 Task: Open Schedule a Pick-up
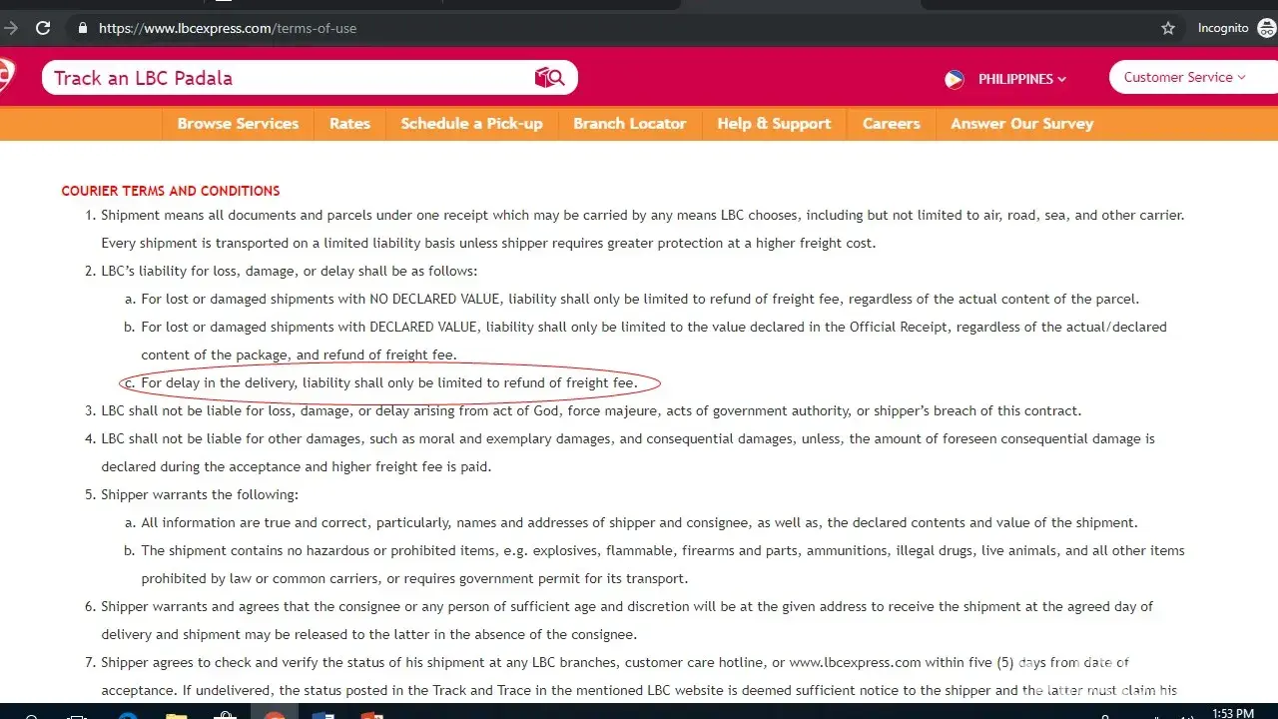[471, 124]
